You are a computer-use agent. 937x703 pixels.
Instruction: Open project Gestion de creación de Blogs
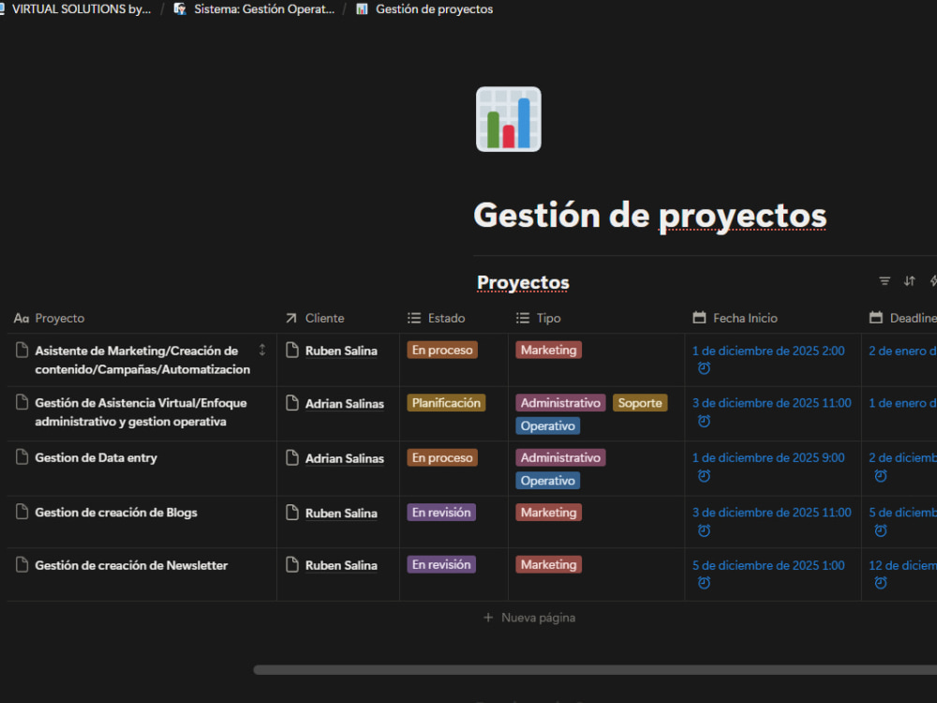116,513
